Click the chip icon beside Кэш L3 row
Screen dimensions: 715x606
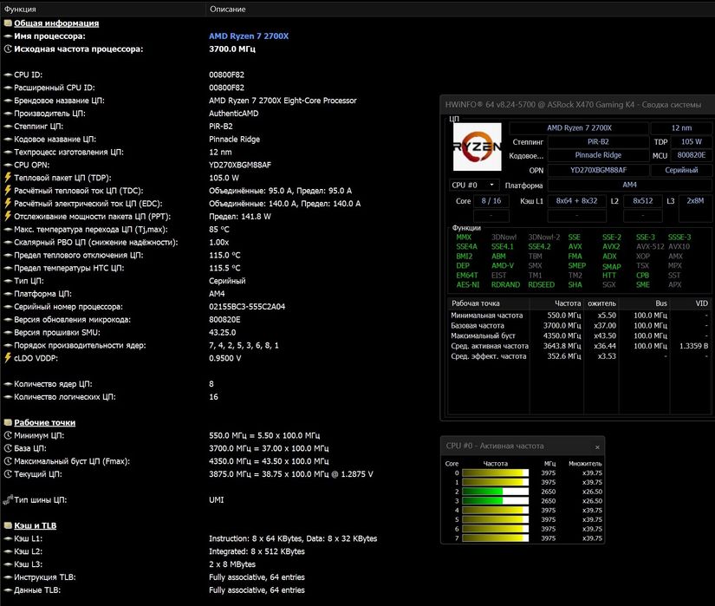click(8, 564)
